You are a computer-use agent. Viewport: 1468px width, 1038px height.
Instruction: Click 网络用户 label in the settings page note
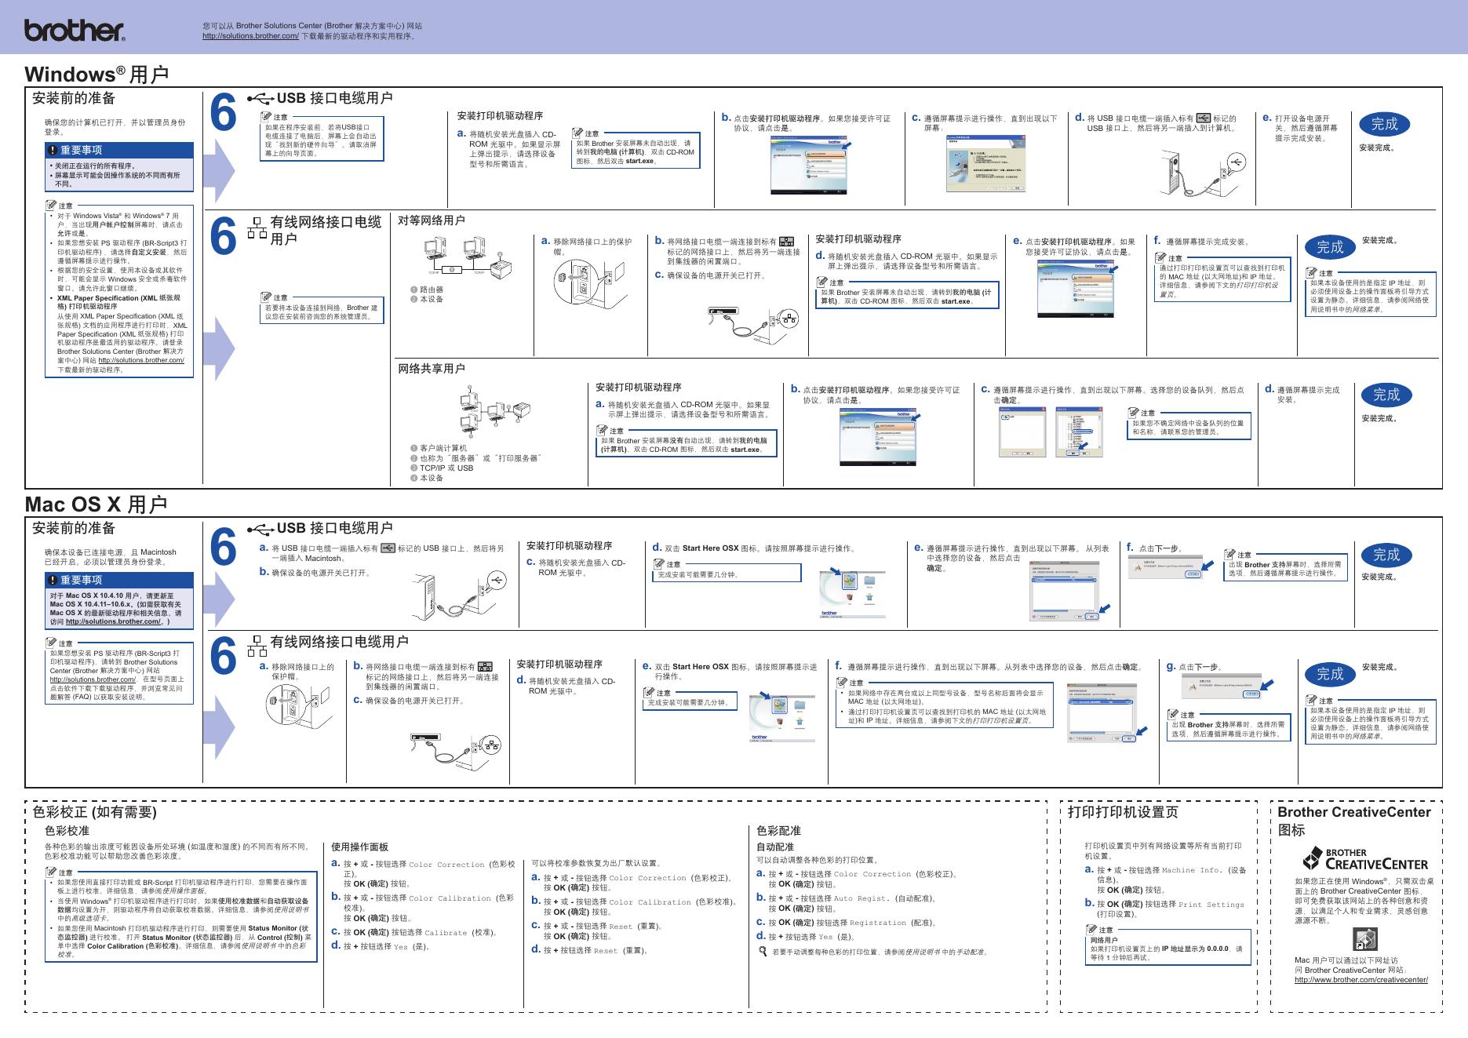[x=1105, y=940]
